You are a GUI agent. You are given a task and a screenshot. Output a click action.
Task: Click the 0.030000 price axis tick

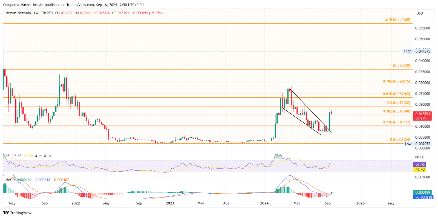(x=422, y=83)
